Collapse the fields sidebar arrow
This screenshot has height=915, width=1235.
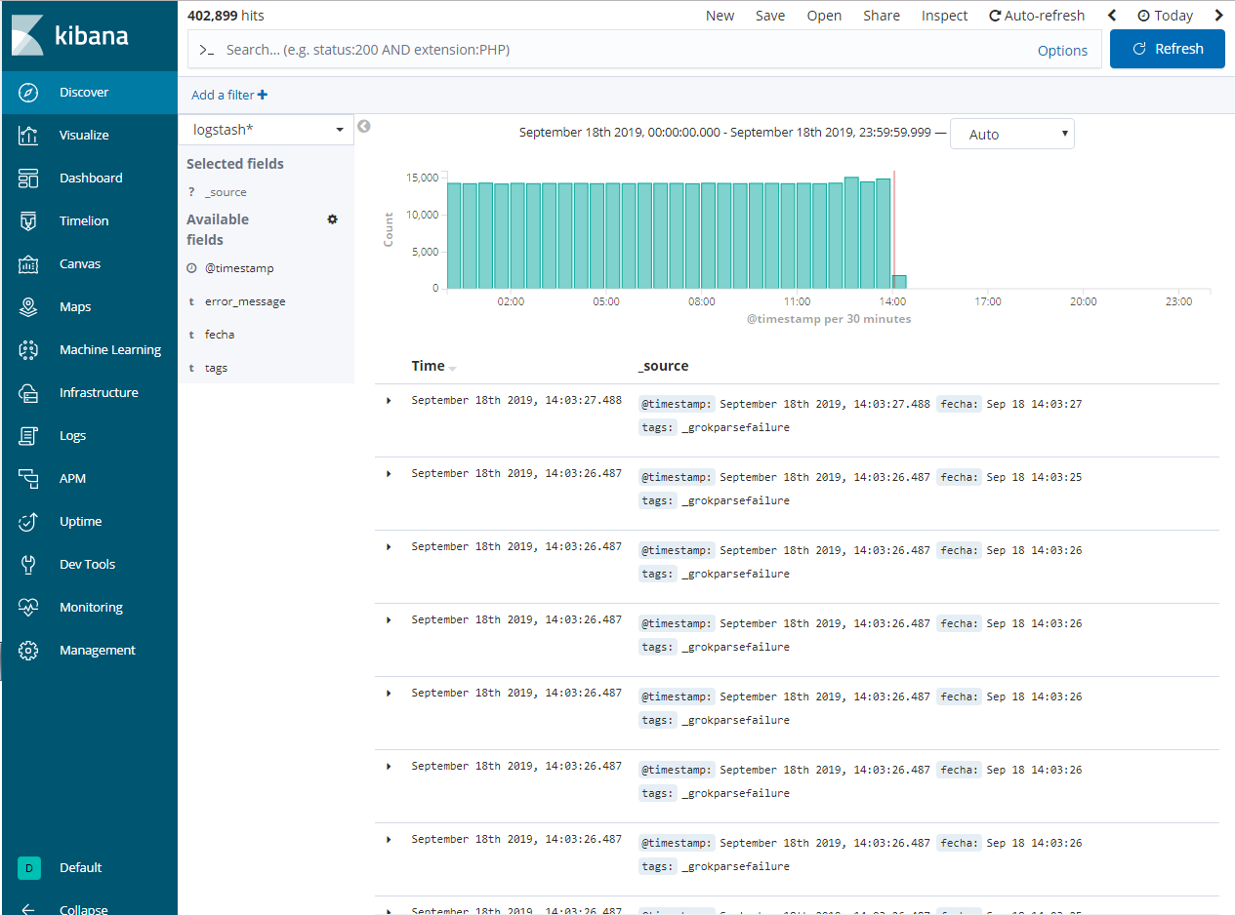pyautogui.click(x=364, y=126)
